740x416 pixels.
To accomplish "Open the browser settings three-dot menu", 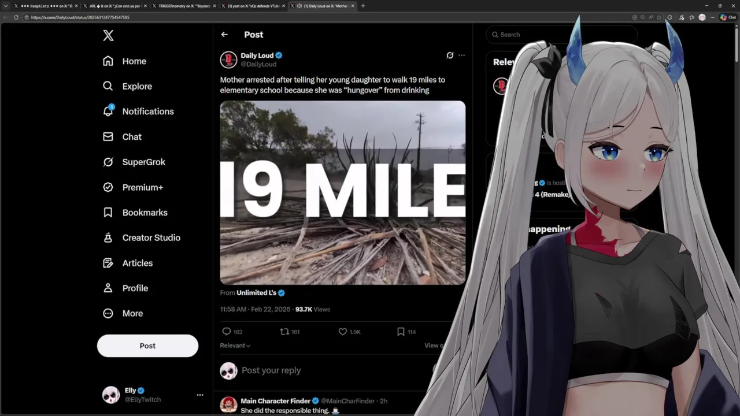I will click(x=712, y=17).
